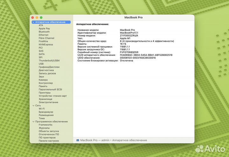Open Wi-Fi in the network list

(42, 109)
